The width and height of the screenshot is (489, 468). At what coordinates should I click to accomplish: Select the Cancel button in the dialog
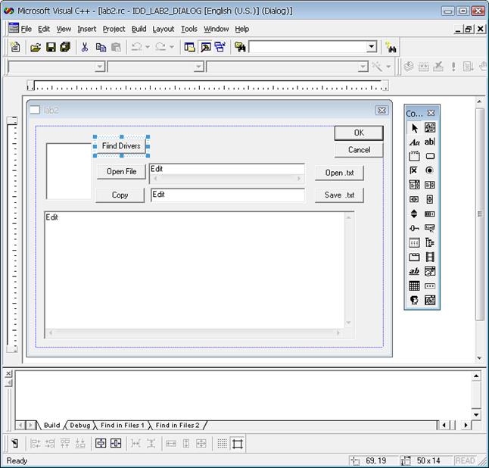(x=359, y=150)
